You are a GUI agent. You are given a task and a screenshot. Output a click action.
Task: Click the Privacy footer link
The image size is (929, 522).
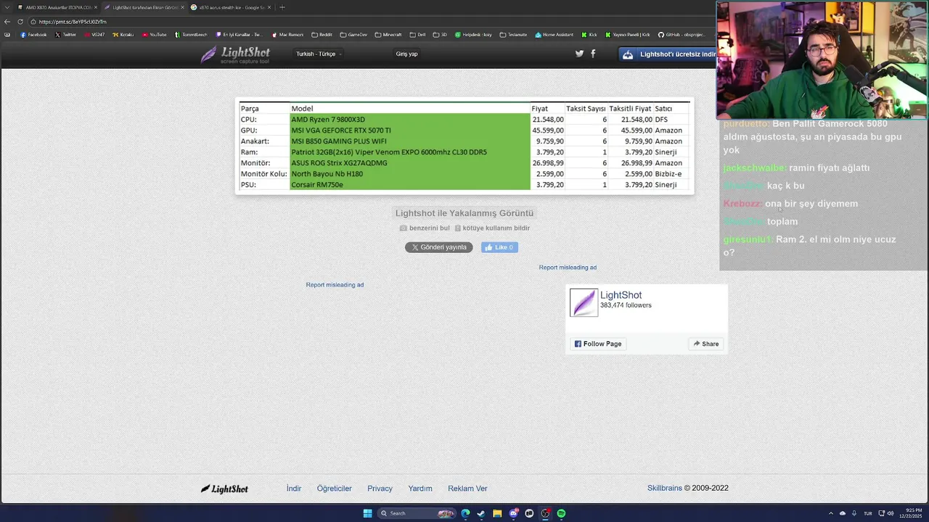pos(380,489)
